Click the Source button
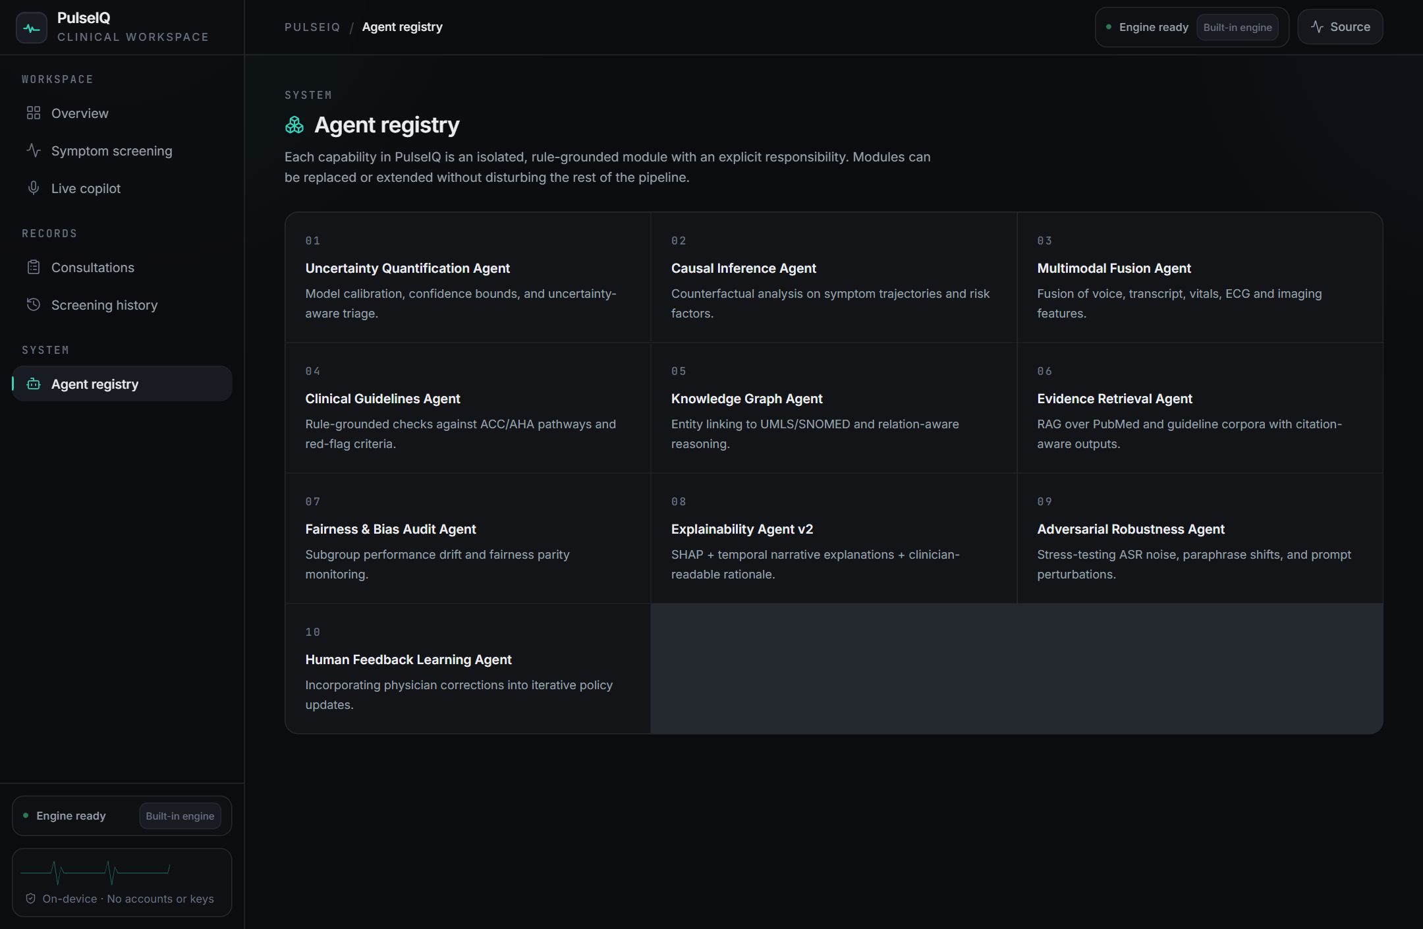This screenshot has height=929, width=1423. pos(1340,27)
